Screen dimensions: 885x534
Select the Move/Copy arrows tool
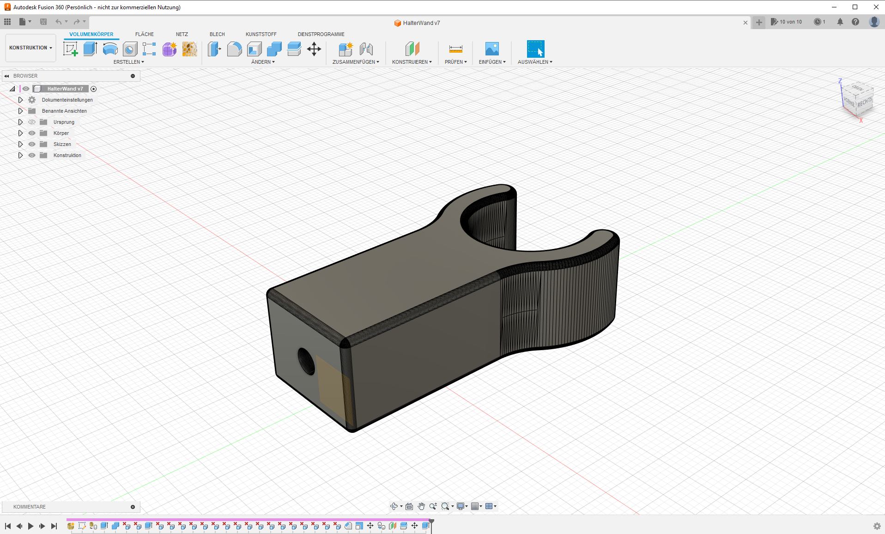[x=314, y=49]
